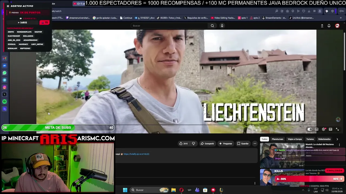Image resolution: width=346 pixels, height=194 pixels.
Task: Click the browser snapshot camera icon
Action: [x=287, y=11]
